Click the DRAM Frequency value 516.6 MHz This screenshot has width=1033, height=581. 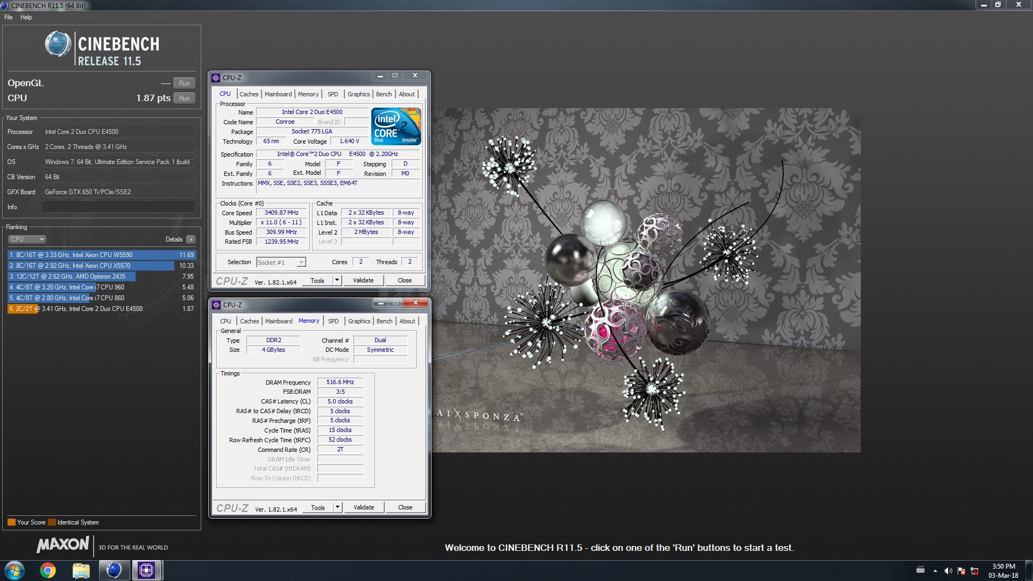pyautogui.click(x=340, y=382)
